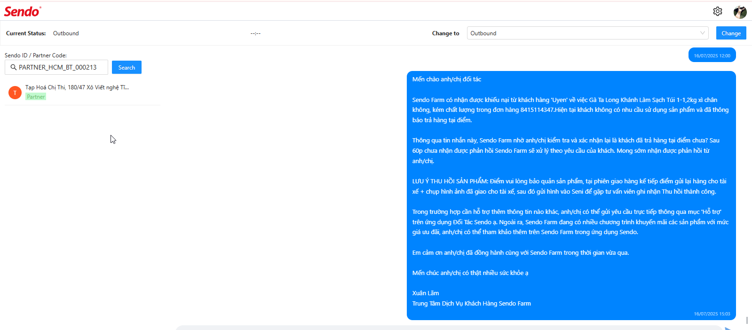Select the Tạp Hoá Chị Thi conversation
Screen dimensions: 752x330
tap(82, 92)
